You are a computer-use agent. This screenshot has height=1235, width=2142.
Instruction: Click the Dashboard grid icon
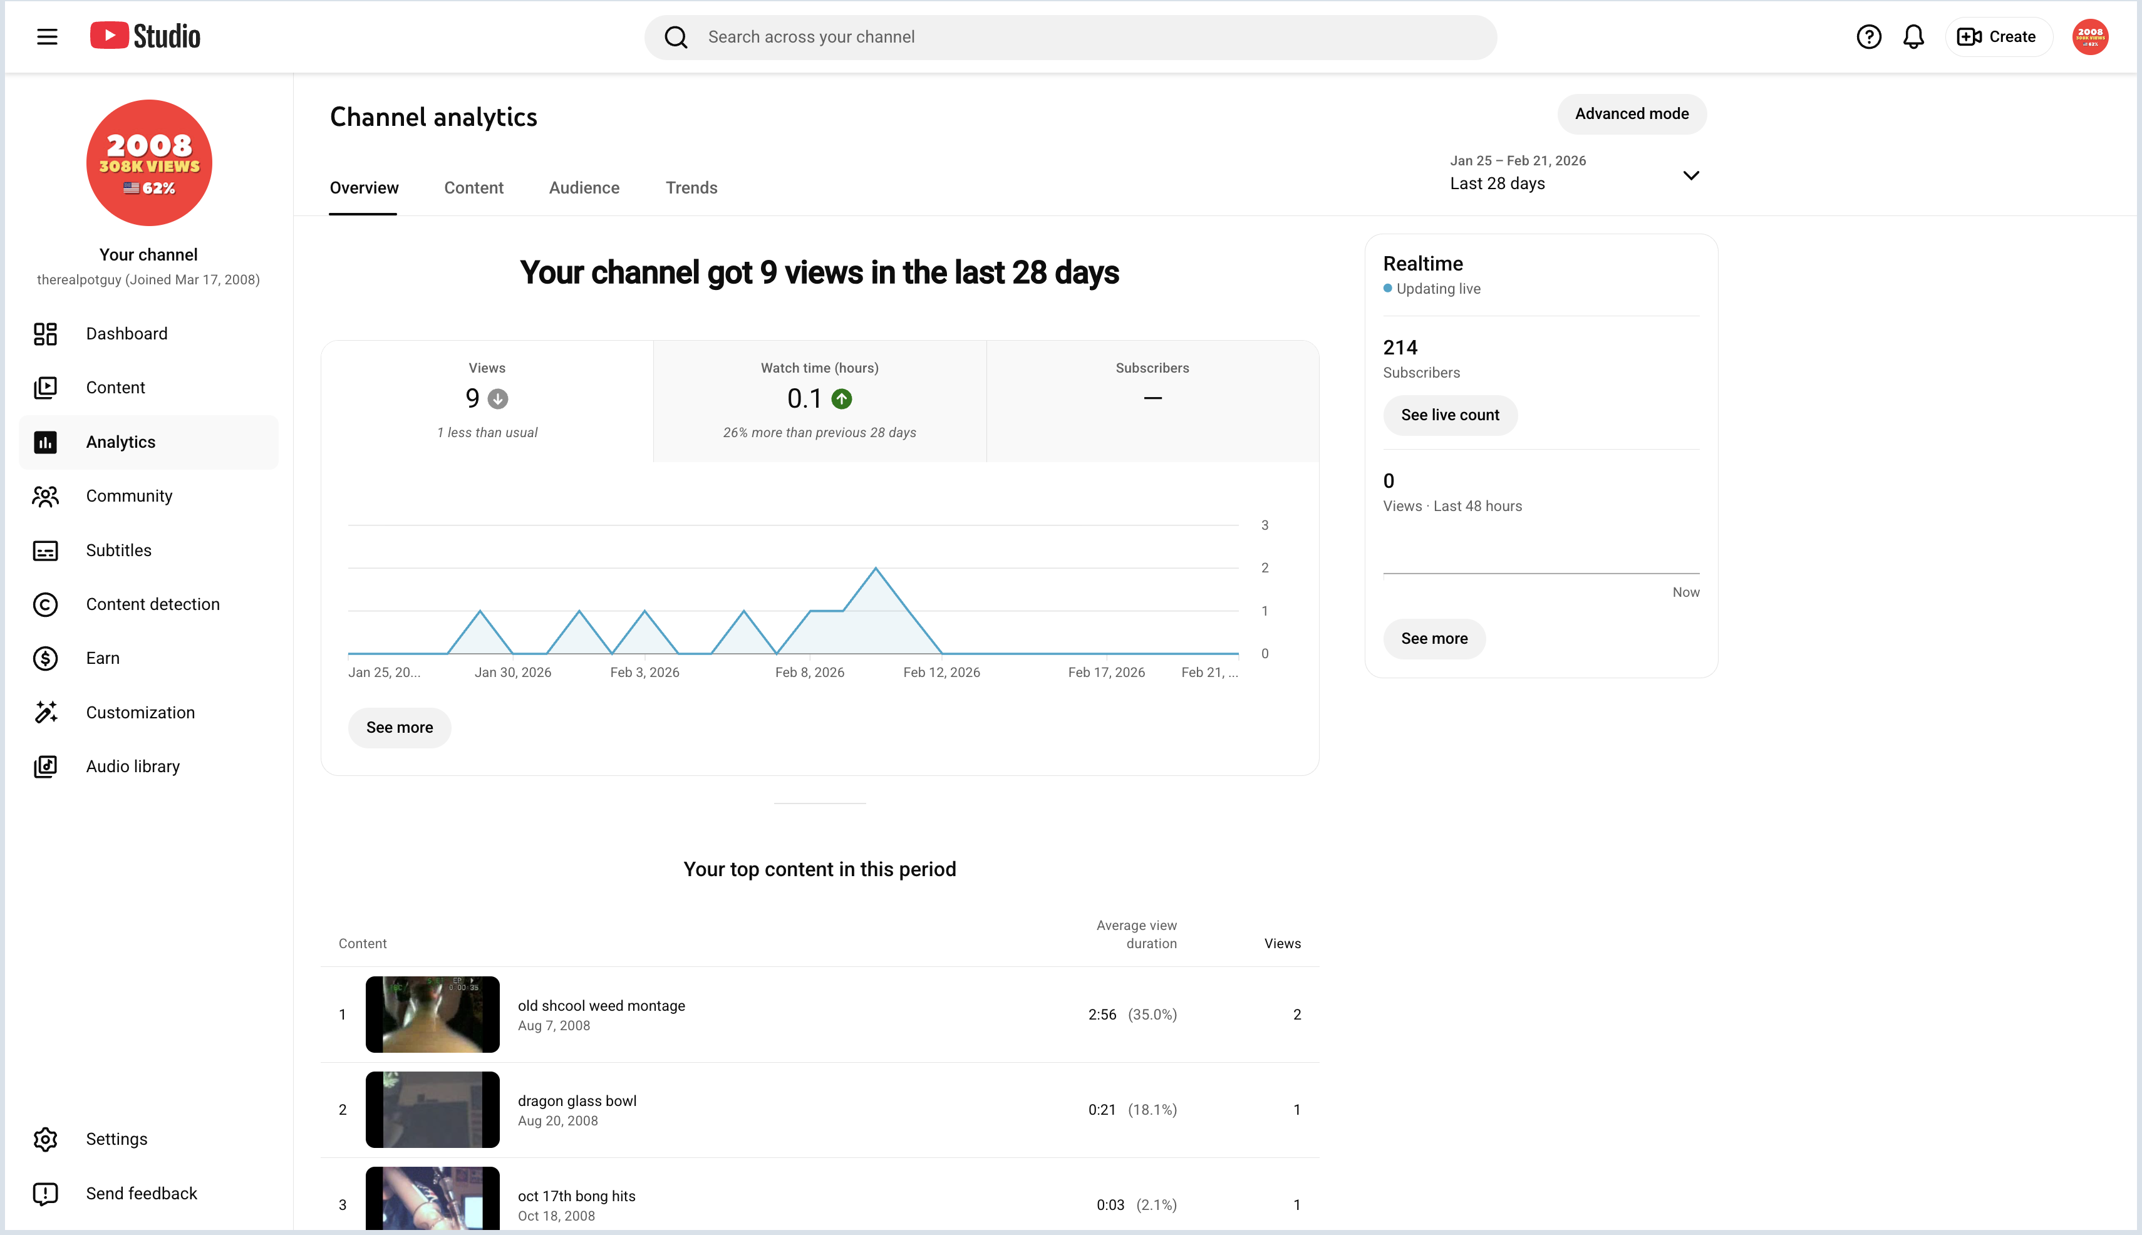45,334
